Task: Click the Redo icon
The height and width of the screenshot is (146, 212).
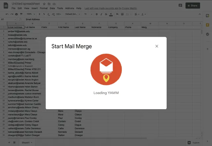Action: coord(12,14)
